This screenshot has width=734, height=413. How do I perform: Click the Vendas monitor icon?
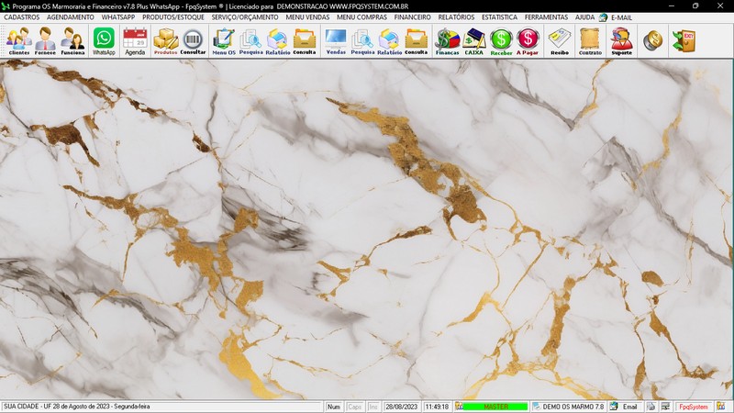(336, 41)
